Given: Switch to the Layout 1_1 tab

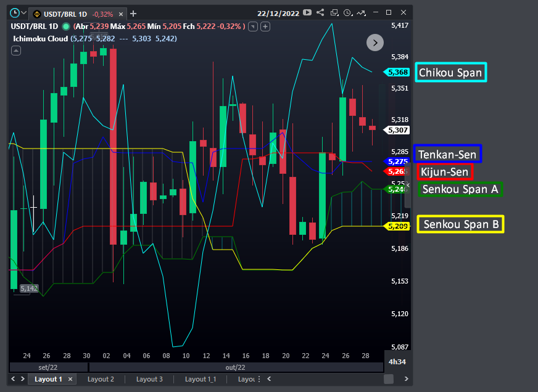Looking at the screenshot, I should tap(201, 379).
